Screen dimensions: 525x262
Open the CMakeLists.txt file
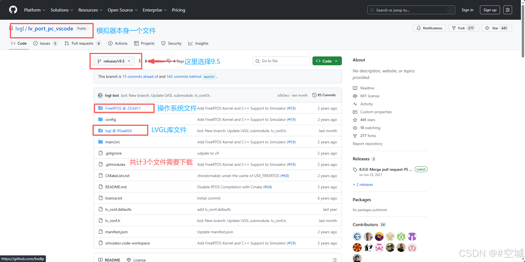coord(117,176)
